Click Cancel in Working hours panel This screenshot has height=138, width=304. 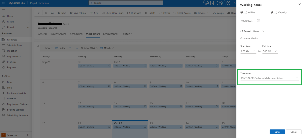tap(294, 132)
